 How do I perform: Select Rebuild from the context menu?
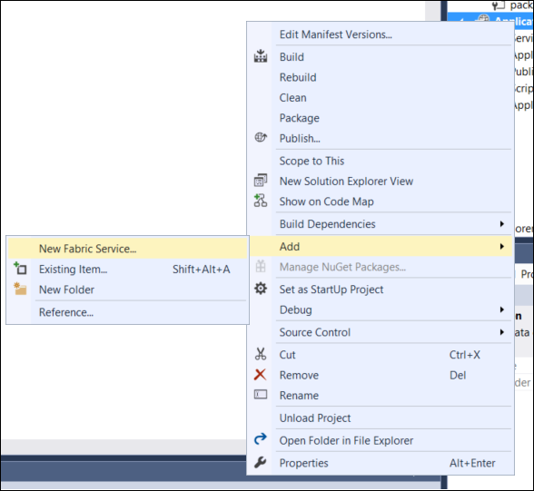click(381, 77)
